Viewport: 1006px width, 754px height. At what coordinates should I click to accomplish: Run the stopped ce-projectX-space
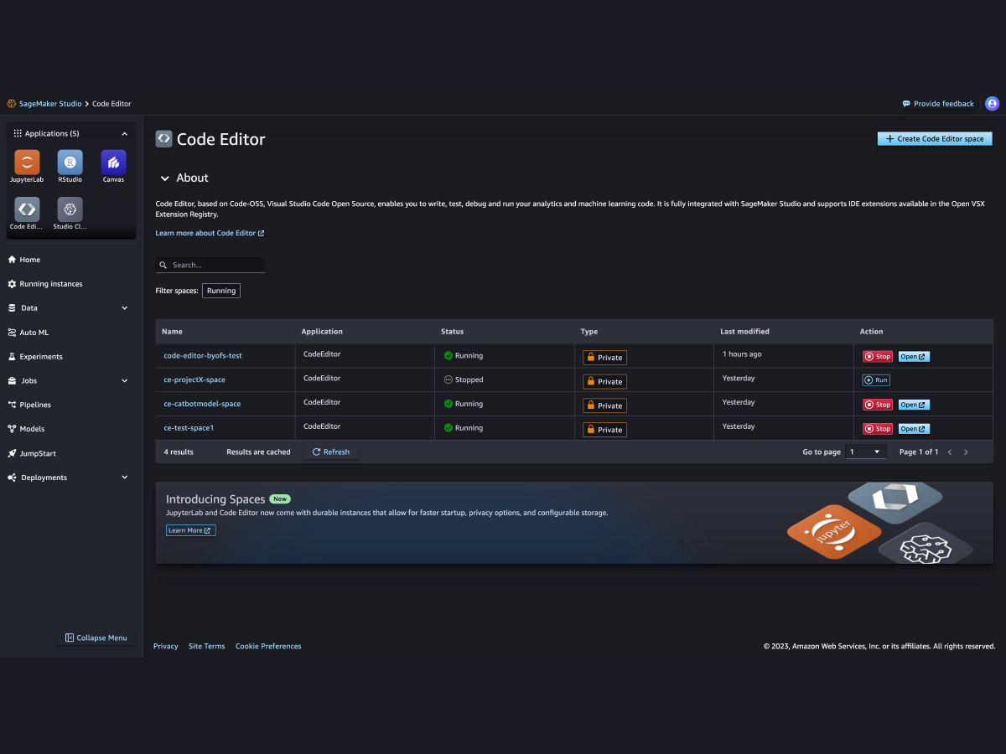coord(875,380)
